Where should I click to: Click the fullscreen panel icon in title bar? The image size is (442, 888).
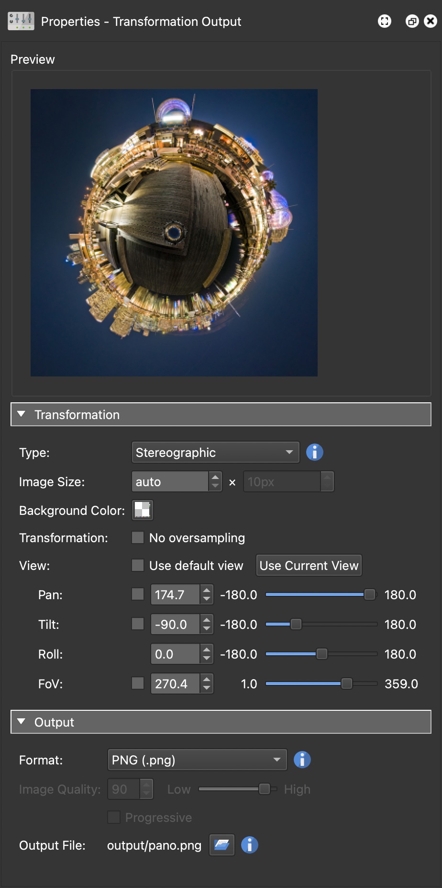tap(384, 21)
